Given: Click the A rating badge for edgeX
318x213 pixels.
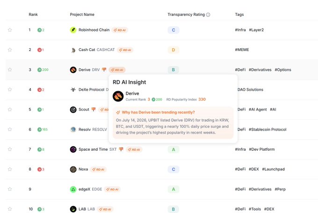Looking at the screenshot, I should click(x=173, y=189).
